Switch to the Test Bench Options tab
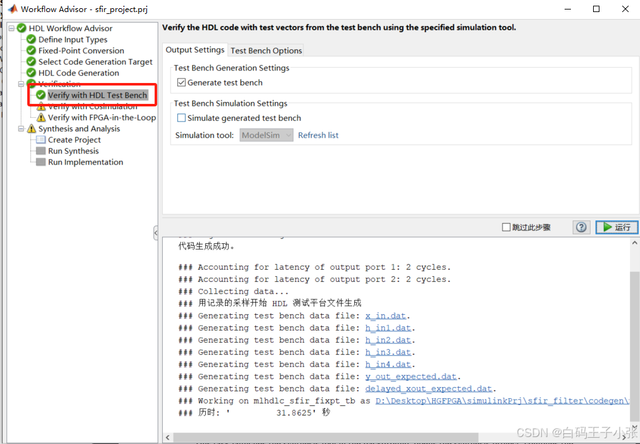The height and width of the screenshot is (444, 640). [x=266, y=51]
